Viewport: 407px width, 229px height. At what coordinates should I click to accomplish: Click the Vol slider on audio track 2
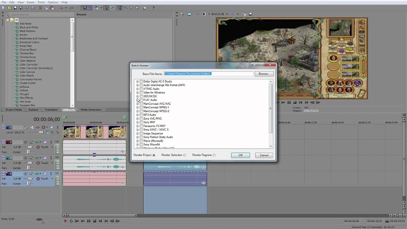[30, 147]
